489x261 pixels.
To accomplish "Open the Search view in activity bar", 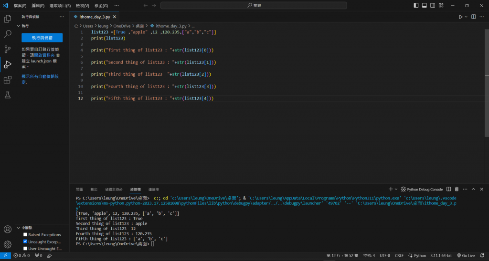I will point(8,34).
